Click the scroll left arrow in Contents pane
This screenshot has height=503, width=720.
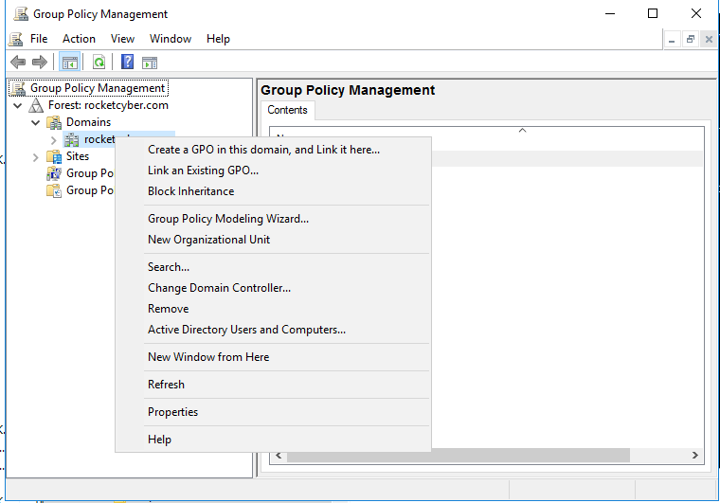(279, 456)
